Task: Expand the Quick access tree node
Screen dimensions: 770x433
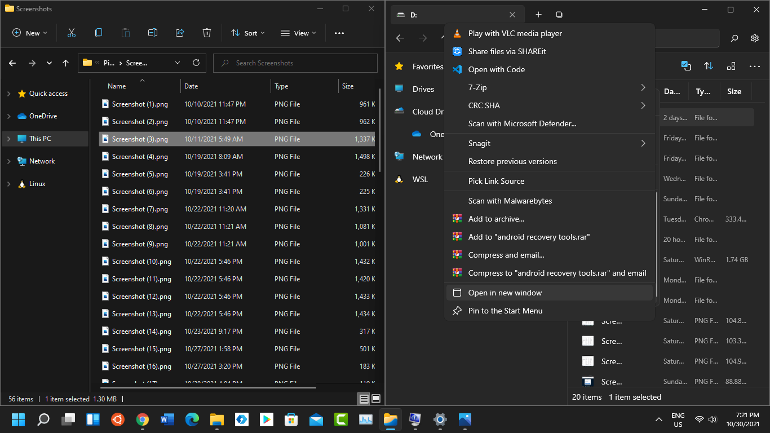Action: tap(8, 94)
